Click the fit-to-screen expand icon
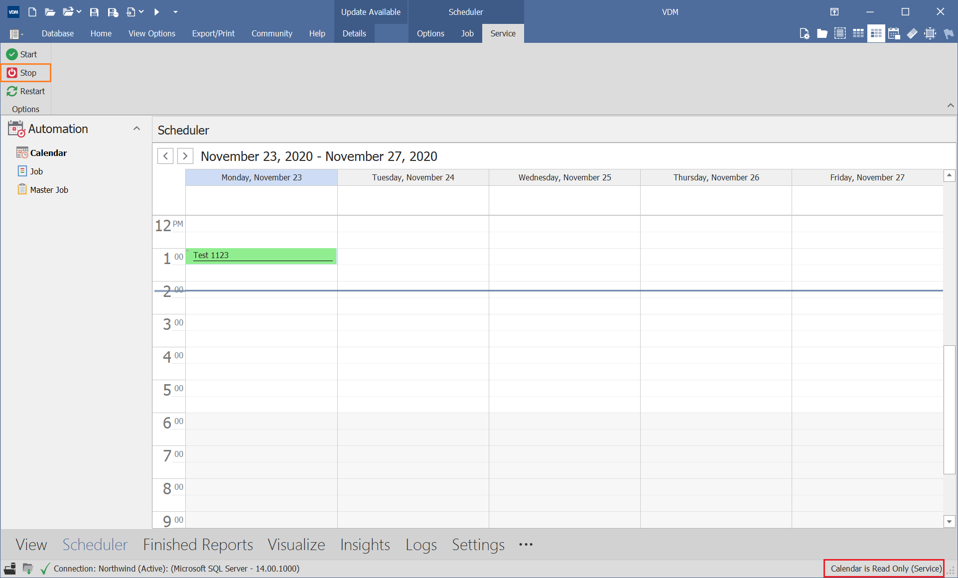This screenshot has height=578, width=958. point(930,33)
